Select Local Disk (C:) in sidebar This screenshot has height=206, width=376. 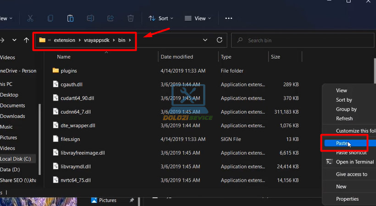(x=16, y=159)
